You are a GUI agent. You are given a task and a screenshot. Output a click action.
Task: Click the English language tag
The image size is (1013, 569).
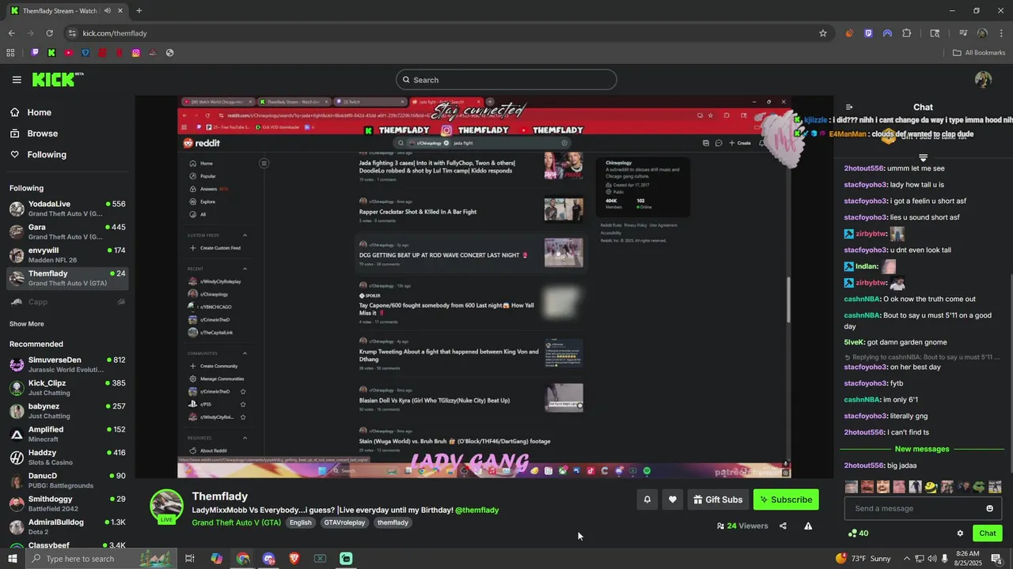pyautogui.click(x=301, y=522)
